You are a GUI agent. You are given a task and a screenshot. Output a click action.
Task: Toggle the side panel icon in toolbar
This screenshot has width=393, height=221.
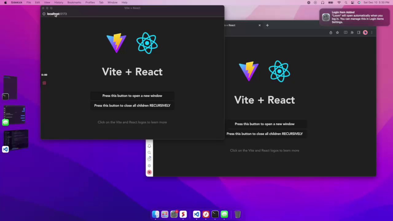358,33
